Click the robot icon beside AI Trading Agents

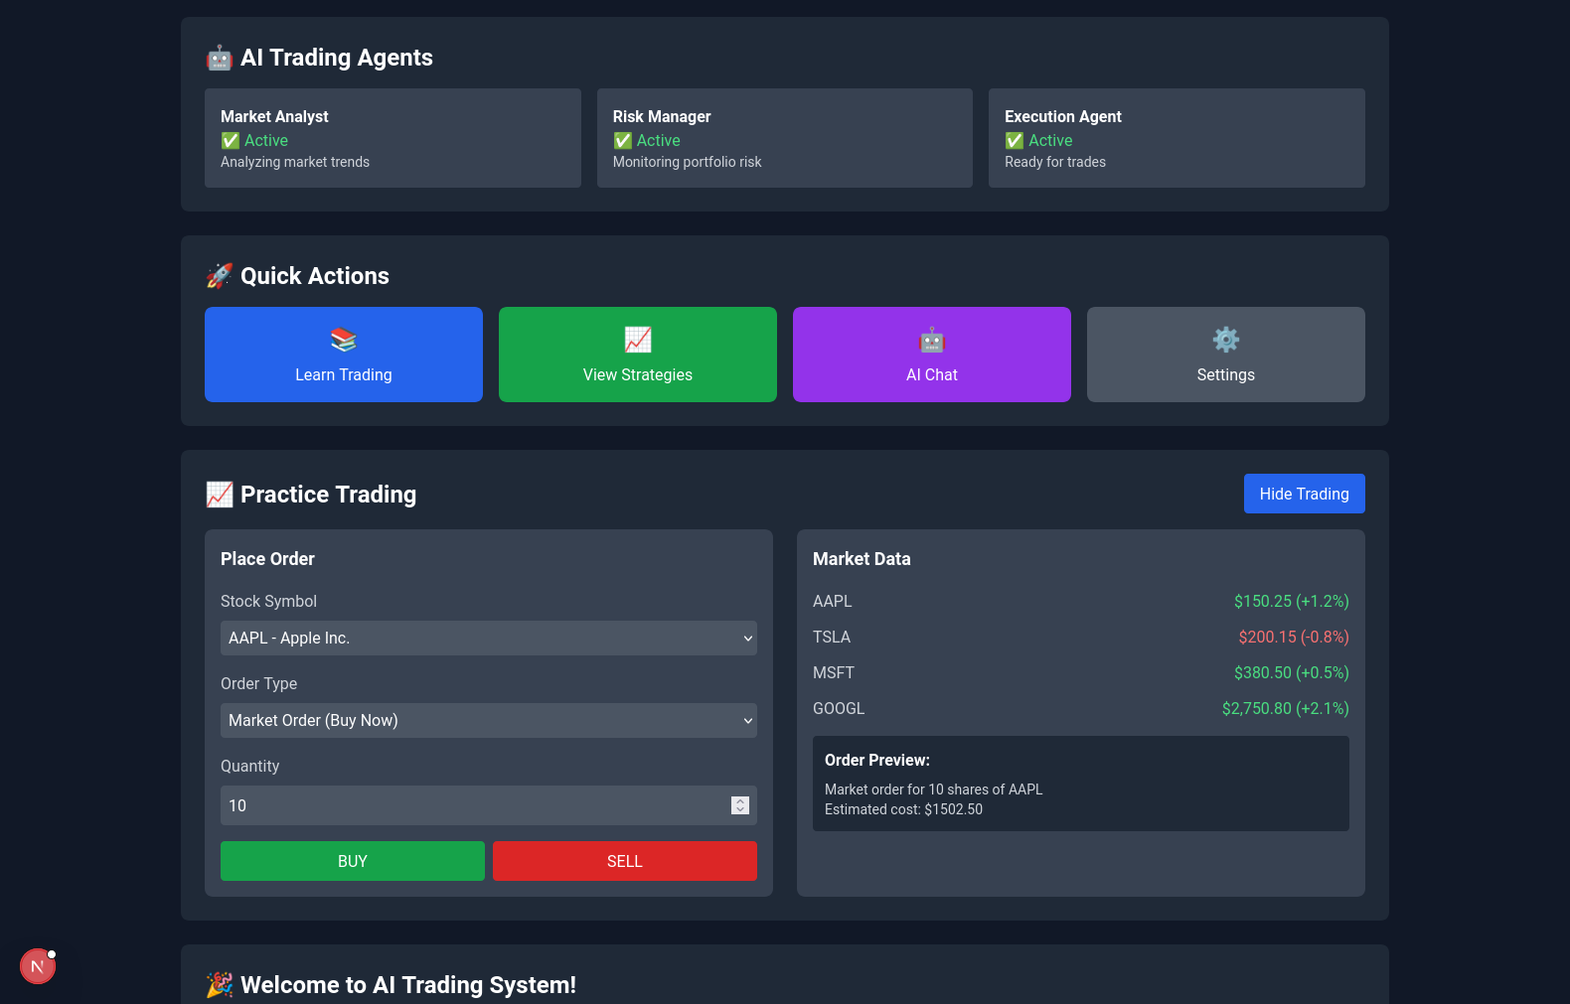(220, 58)
